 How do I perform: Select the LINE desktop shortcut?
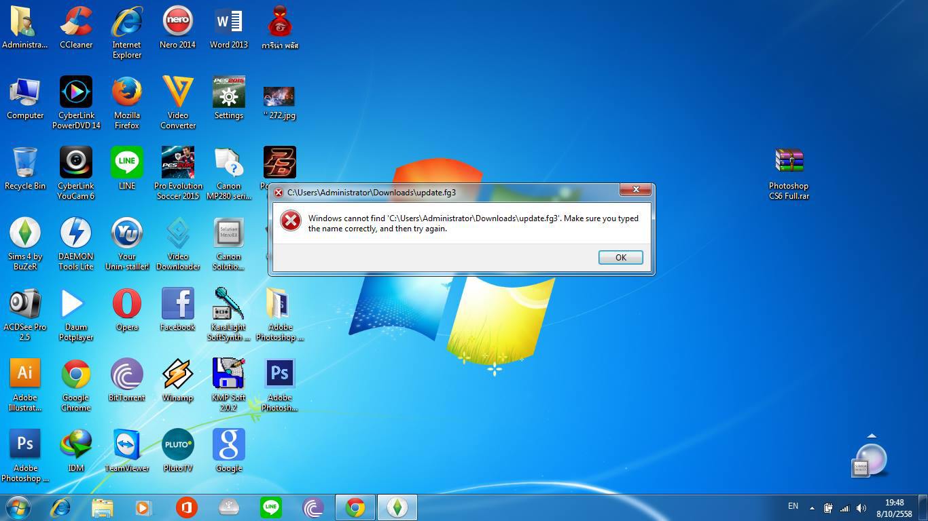(x=127, y=169)
